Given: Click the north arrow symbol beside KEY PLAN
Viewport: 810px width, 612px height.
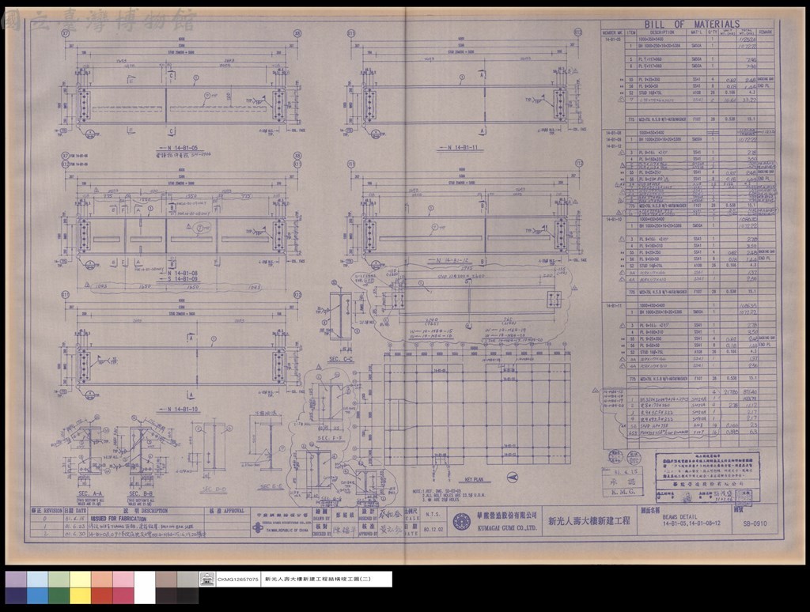Looking at the screenshot, I should click(512, 478).
